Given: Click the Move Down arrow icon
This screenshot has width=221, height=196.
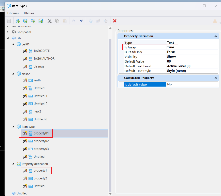Looking at the screenshot, I should (x=81, y=21).
